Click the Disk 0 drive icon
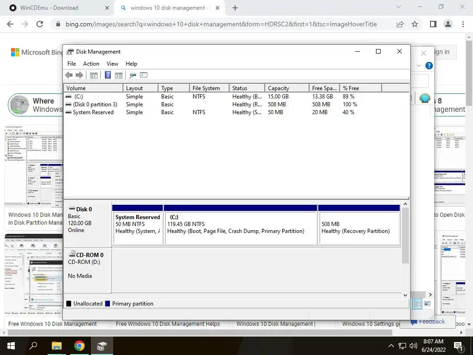The image size is (473, 355). click(72, 208)
